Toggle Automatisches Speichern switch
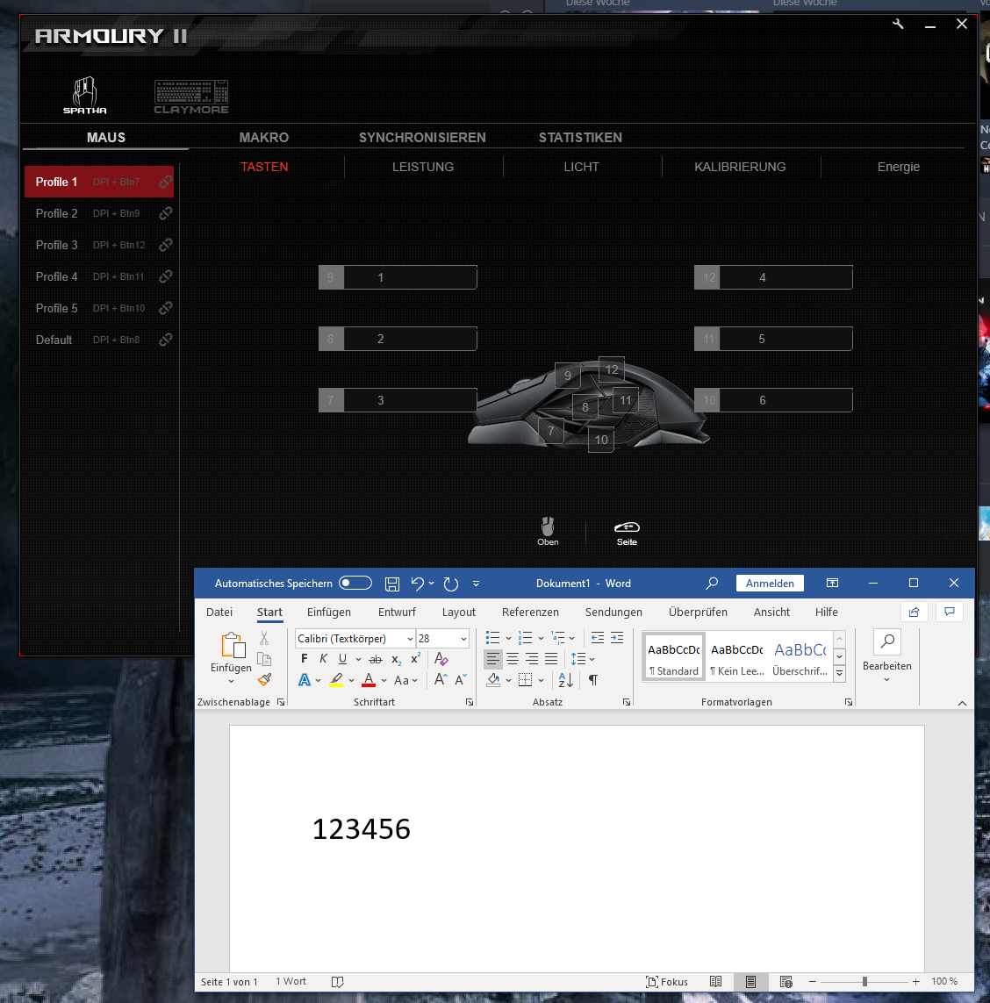The image size is (990, 1003). [x=355, y=583]
